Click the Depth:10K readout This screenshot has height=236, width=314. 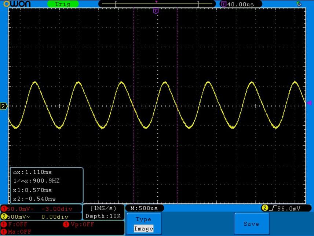point(103,216)
